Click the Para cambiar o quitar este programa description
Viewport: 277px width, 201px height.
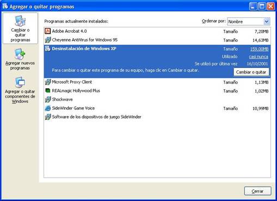coord(126,70)
